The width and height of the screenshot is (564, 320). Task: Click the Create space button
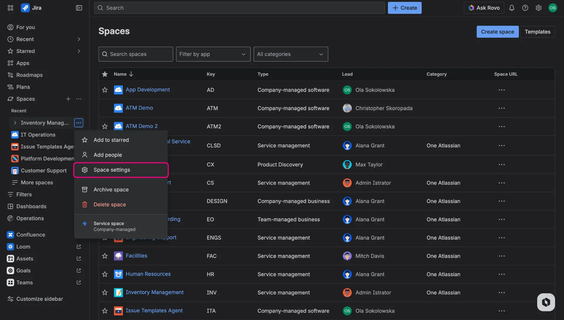(x=497, y=32)
